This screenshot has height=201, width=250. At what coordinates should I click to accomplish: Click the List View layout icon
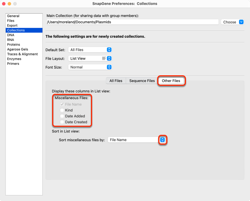pyautogui.click(x=104, y=58)
